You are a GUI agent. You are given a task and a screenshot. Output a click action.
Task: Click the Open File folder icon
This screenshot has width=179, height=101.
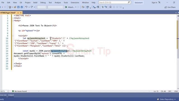click(15, 7)
